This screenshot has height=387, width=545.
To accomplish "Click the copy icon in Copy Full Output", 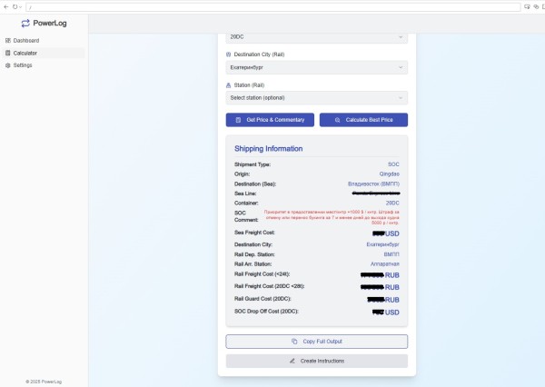I will pos(294,342).
